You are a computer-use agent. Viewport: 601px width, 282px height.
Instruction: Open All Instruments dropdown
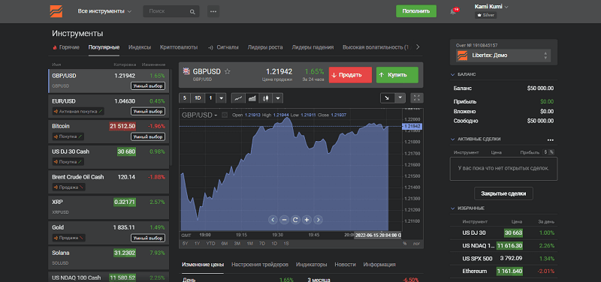104,11
